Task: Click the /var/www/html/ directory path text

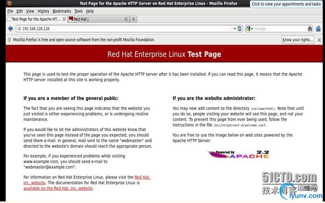Action: point(263,109)
